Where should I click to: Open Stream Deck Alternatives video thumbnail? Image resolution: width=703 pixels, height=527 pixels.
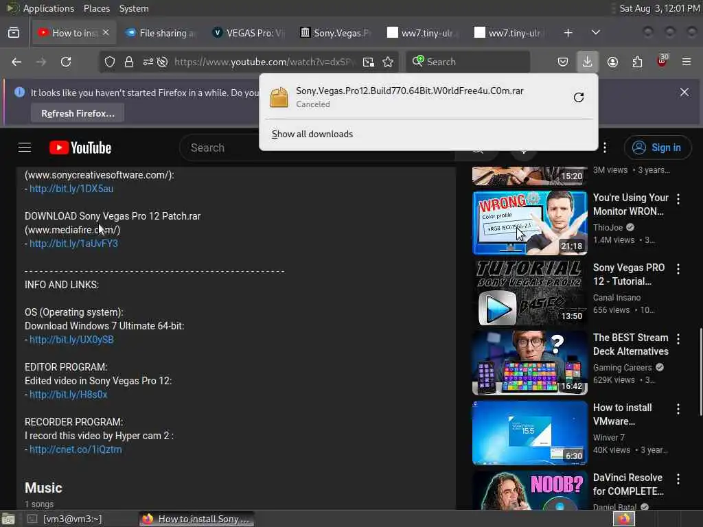tap(529, 362)
